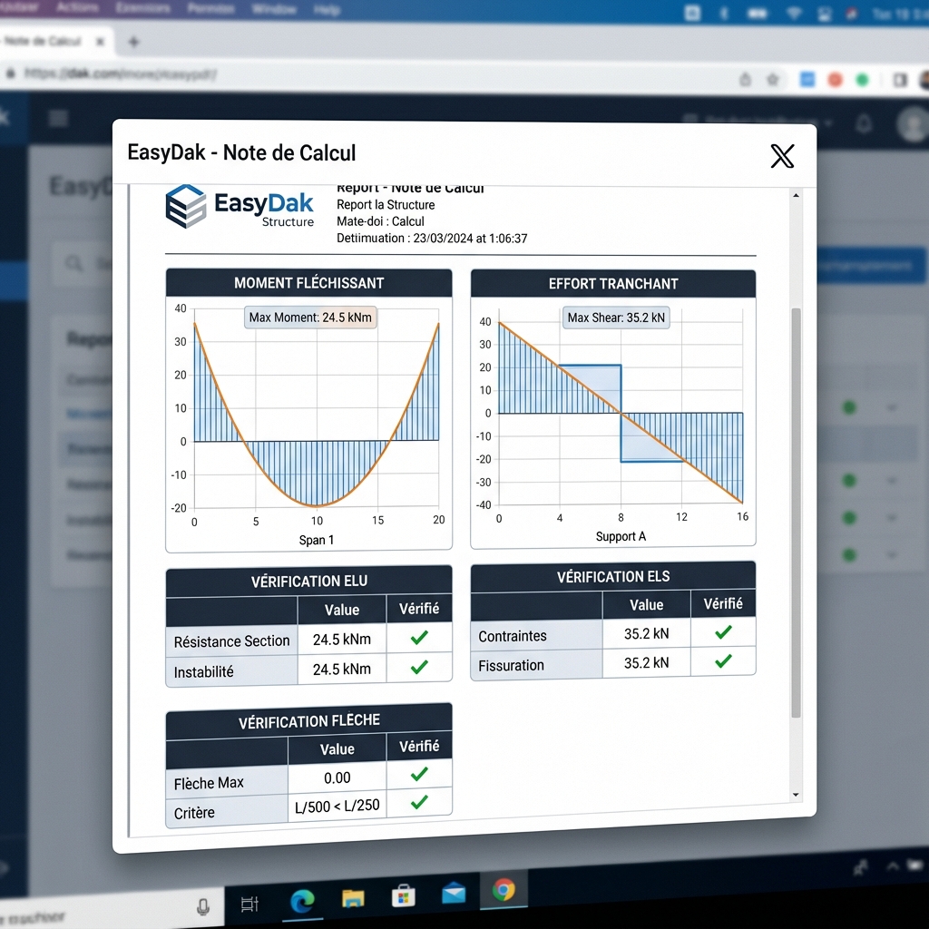This screenshot has width=929, height=929.
Task: Select the EFFORT TRANCHANT chart header
Action: pyautogui.click(x=613, y=284)
